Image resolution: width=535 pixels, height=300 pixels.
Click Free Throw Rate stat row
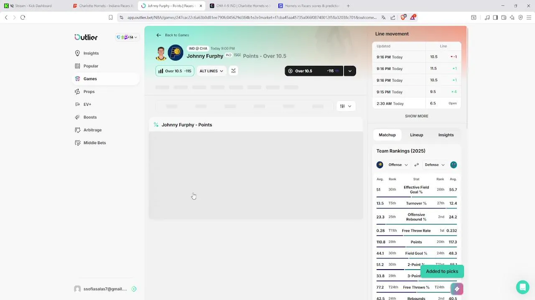(x=416, y=230)
